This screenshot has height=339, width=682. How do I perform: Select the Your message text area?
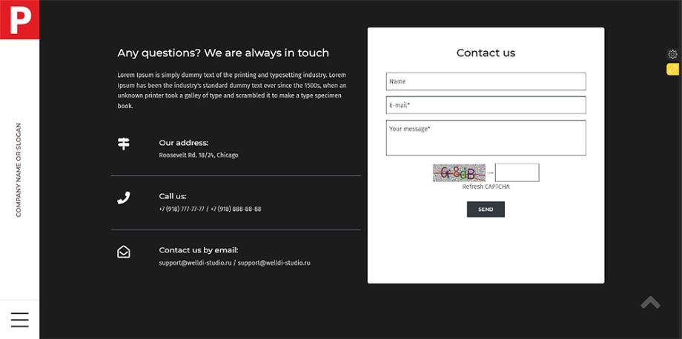pos(486,138)
